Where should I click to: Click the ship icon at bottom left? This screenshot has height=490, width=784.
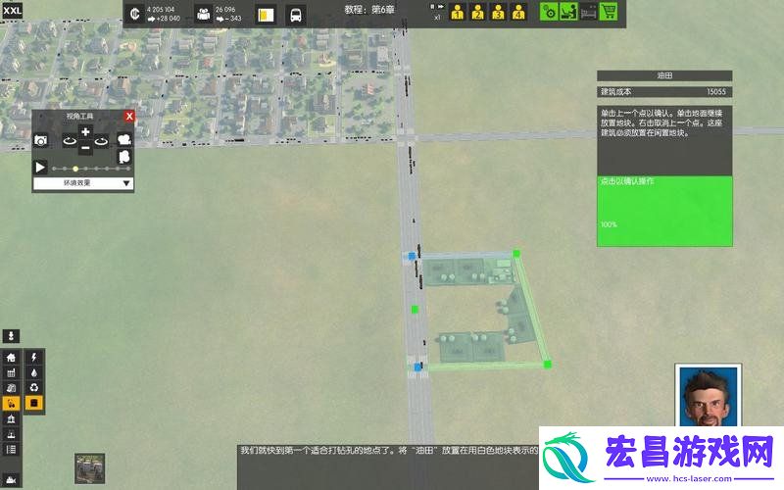[11, 480]
